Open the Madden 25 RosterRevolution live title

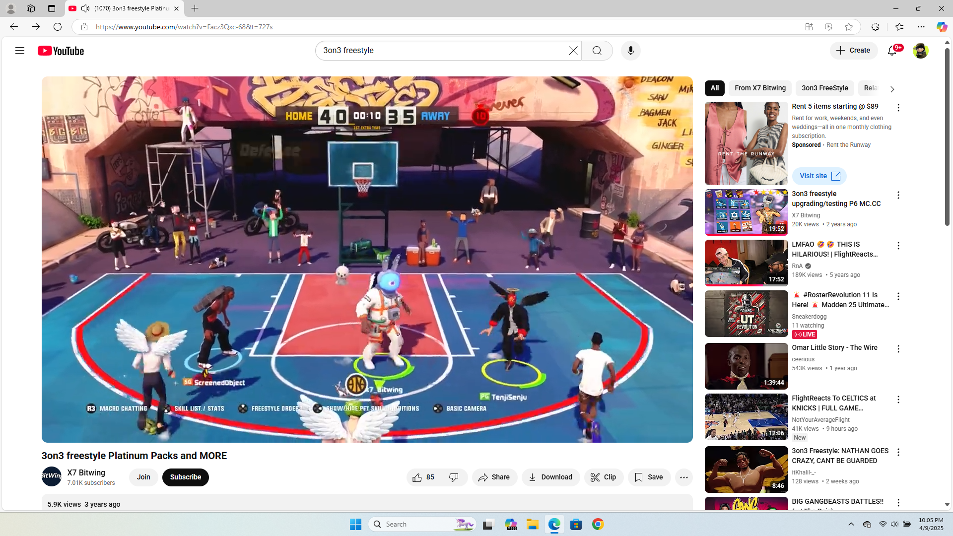pyautogui.click(x=841, y=300)
